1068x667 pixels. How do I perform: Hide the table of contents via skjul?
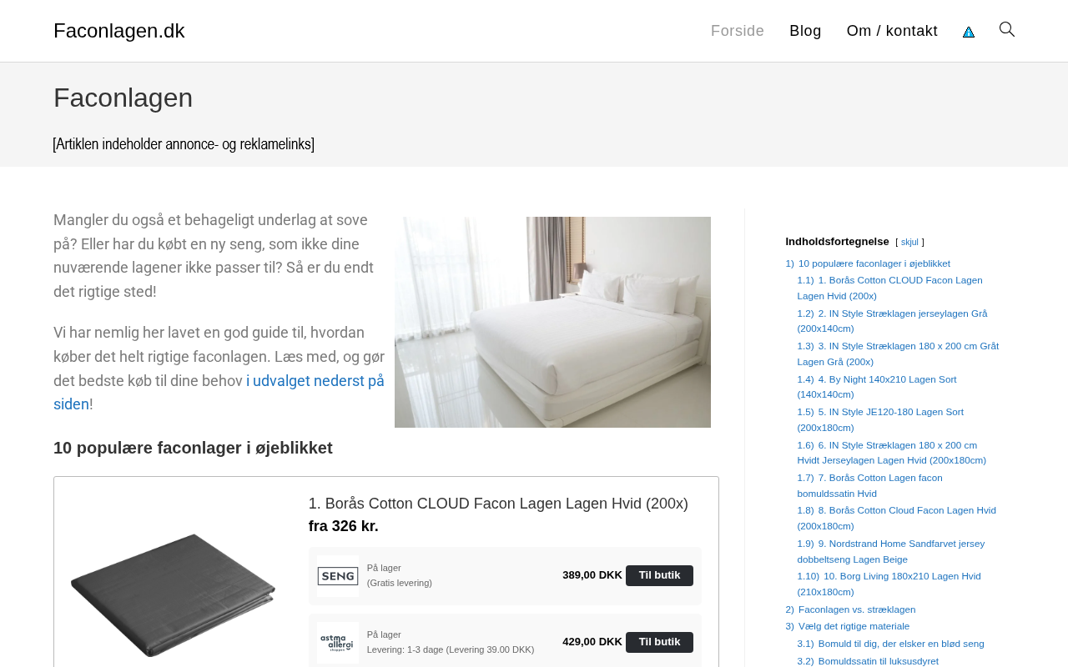pos(909,243)
